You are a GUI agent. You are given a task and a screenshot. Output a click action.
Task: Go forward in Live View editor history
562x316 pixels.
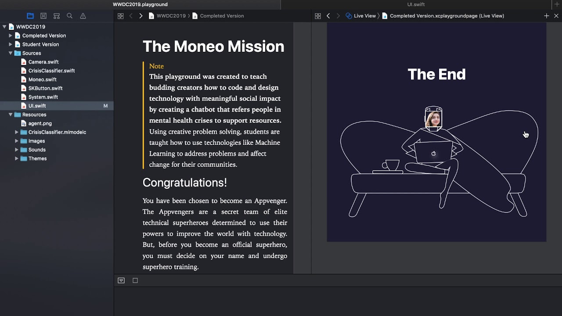pyautogui.click(x=338, y=16)
